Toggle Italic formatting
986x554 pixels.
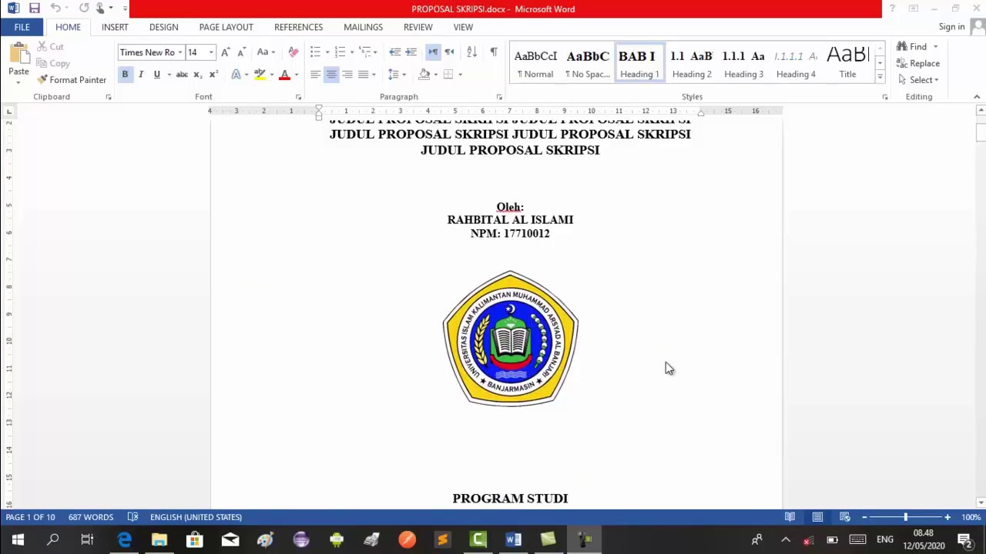[x=141, y=75]
